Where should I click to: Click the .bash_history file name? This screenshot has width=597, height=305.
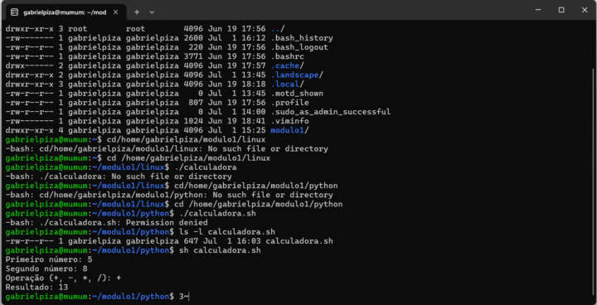coord(302,38)
